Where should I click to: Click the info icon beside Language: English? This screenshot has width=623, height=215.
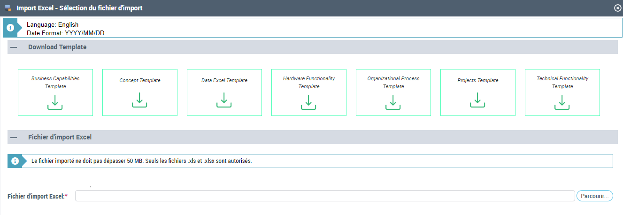(x=10, y=28)
